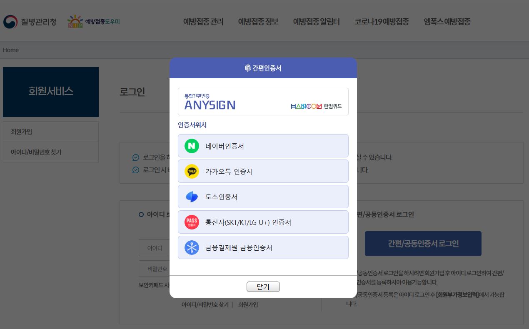The image size is (529, 329).
Task: Open 아이디/비밀번호 찾기 in the sidebar
Action: (x=51, y=152)
